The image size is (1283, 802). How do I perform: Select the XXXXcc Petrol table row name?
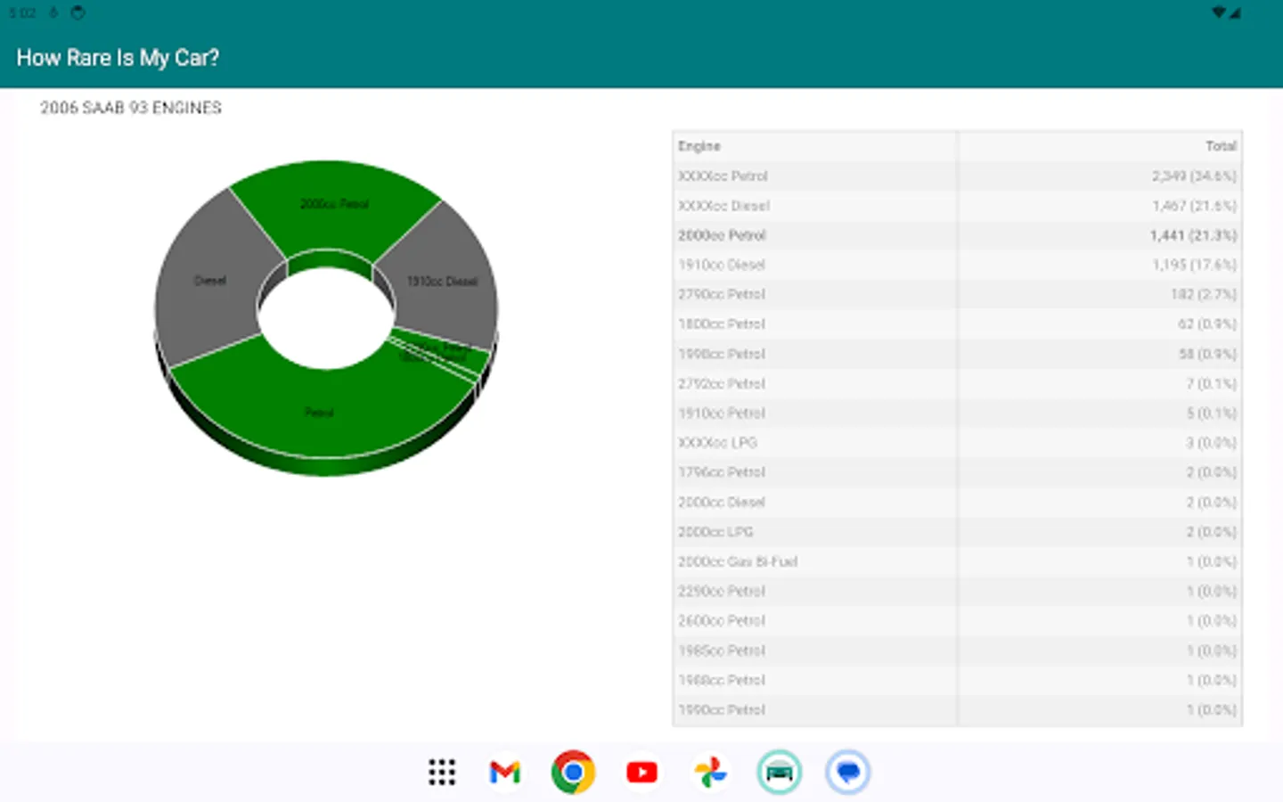click(723, 176)
